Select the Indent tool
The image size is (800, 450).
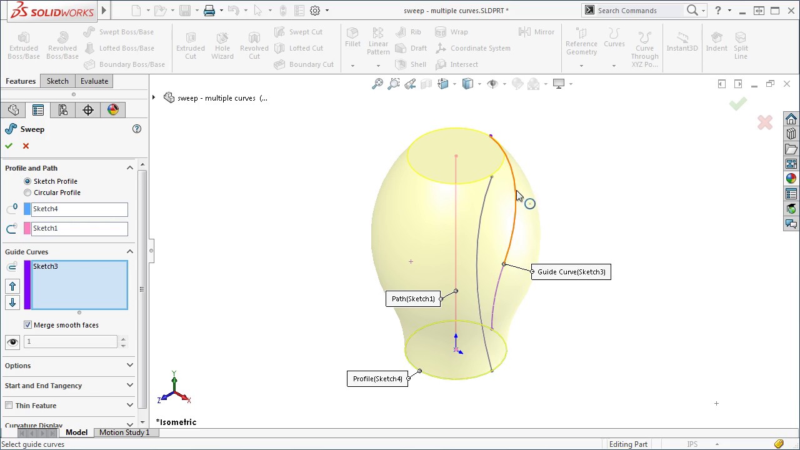click(717, 41)
